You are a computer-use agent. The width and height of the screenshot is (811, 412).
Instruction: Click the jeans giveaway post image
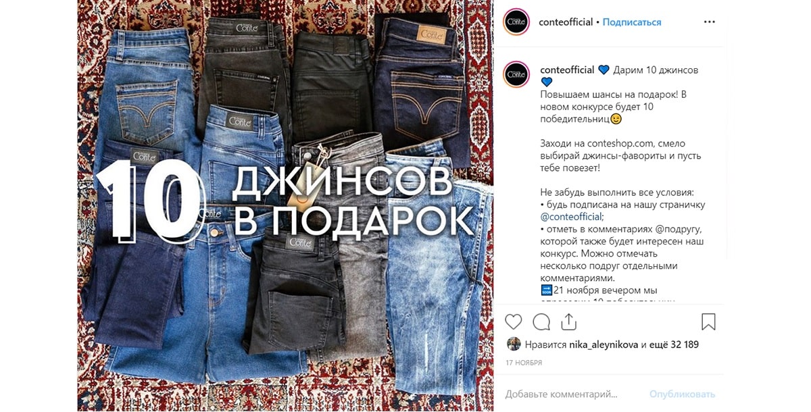(x=285, y=206)
